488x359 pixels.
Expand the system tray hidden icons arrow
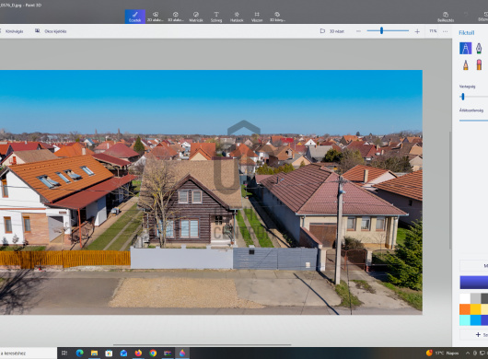(x=468, y=353)
